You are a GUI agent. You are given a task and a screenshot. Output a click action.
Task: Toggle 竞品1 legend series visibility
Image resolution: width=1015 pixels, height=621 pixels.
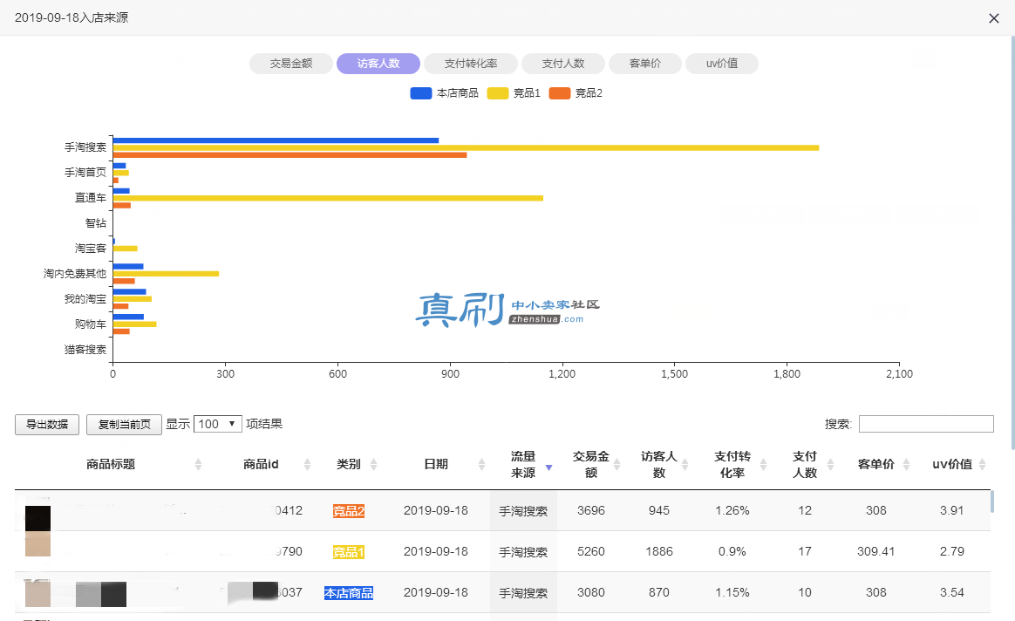[514, 93]
